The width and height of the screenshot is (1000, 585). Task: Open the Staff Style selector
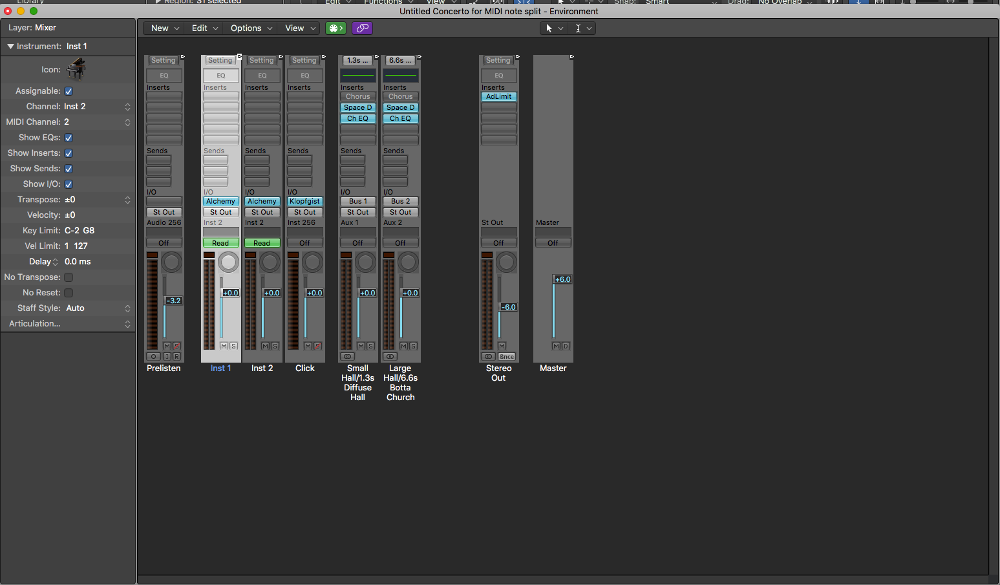pyautogui.click(x=97, y=308)
